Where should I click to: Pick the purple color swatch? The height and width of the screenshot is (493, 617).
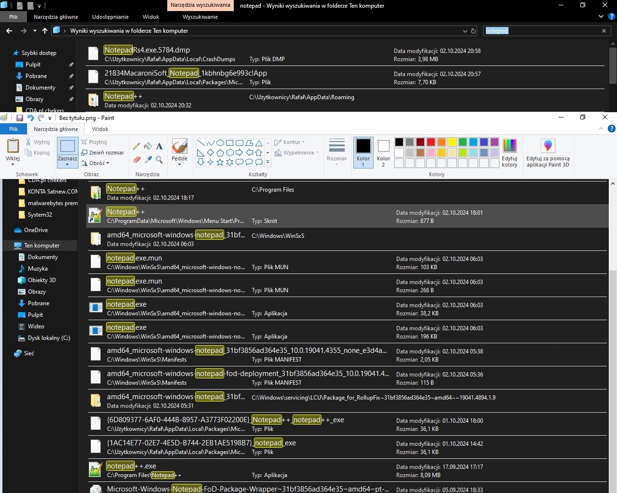point(495,142)
